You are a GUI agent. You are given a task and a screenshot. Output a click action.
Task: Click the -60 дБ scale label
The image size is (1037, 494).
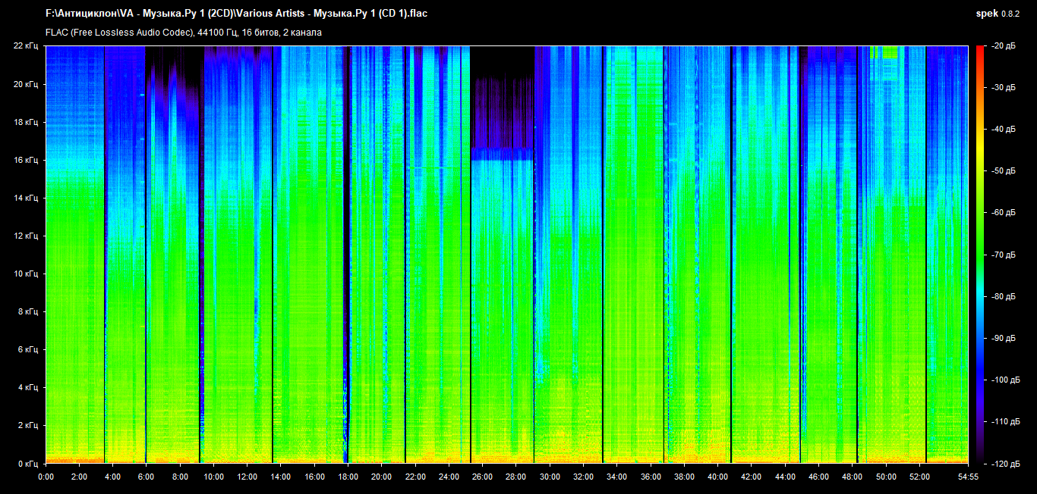coord(1004,213)
